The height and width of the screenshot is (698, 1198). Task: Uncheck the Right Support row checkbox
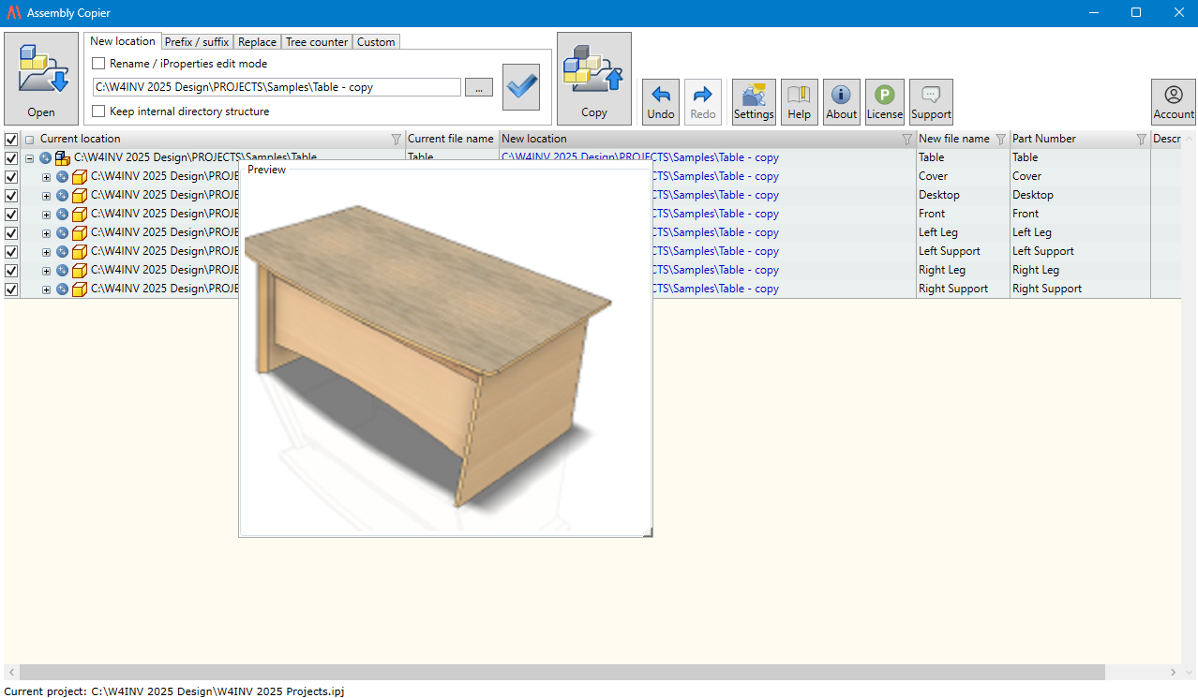[x=11, y=290]
